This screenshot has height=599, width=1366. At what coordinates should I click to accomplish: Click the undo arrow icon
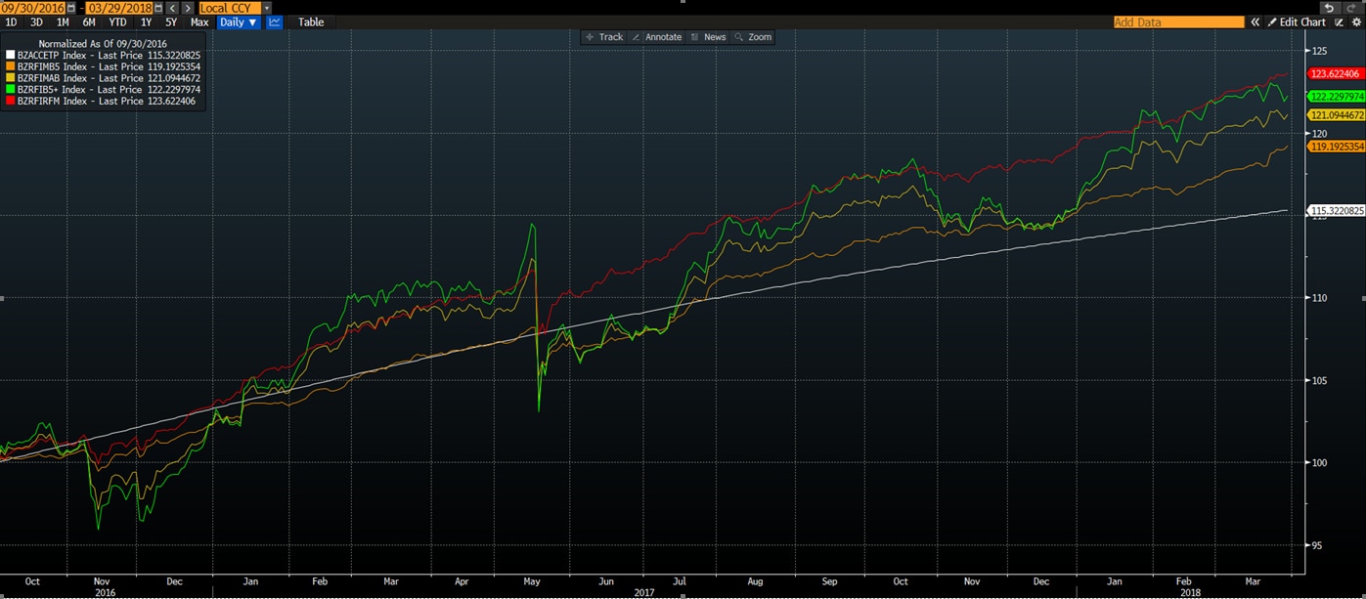pos(1332,8)
